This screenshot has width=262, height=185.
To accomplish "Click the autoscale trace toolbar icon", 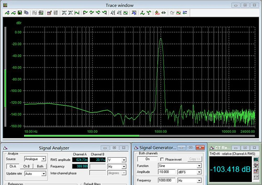I will 77,13.
